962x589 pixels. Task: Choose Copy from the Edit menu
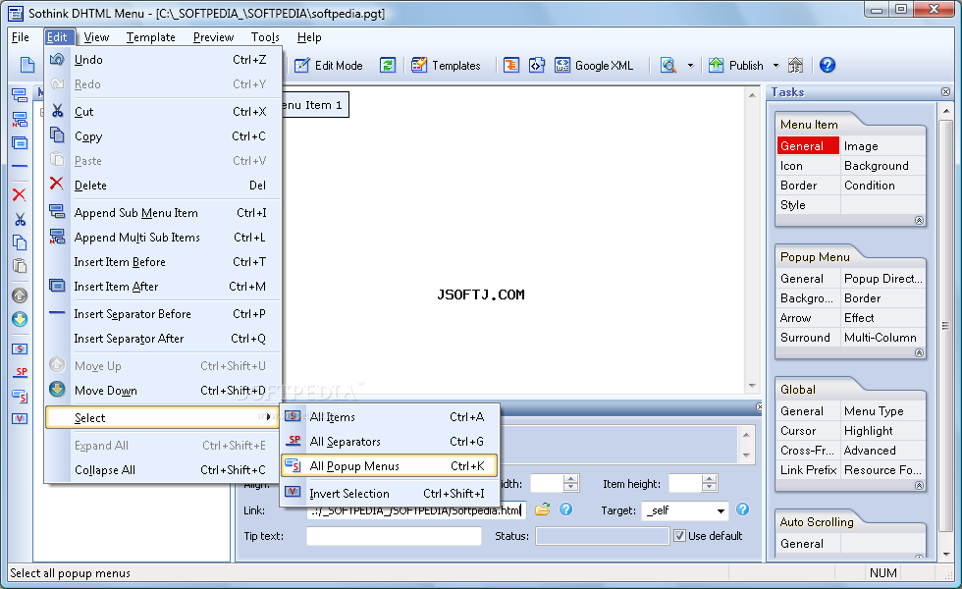click(x=163, y=136)
